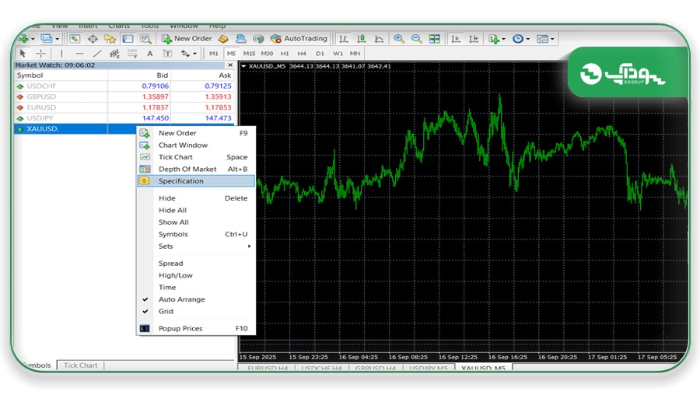Select the Equidistant Channel tool
Image resolution: width=700 pixels, height=395 pixels.
[114, 54]
